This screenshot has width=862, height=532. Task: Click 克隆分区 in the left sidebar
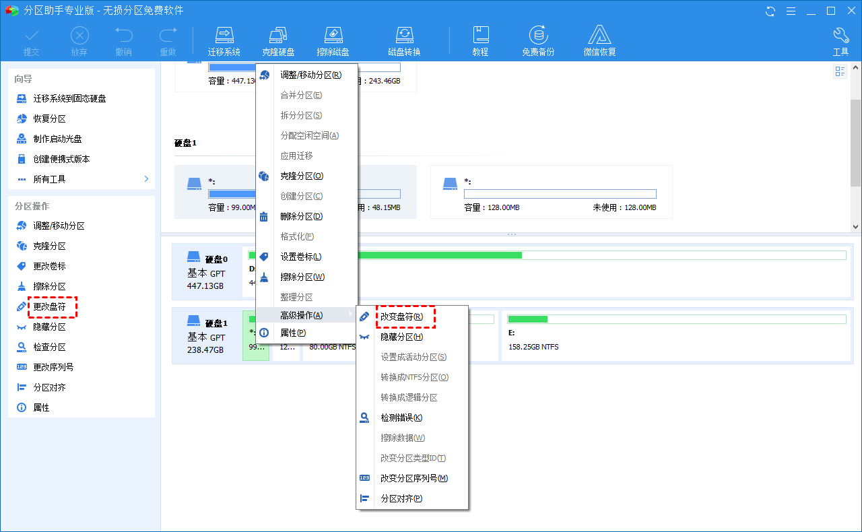(x=49, y=246)
